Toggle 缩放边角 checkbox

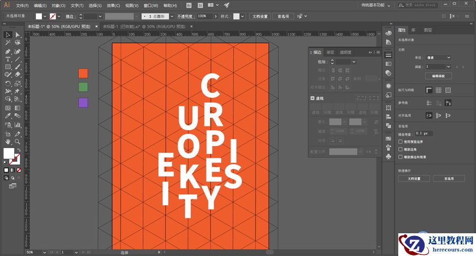pyautogui.click(x=400, y=150)
